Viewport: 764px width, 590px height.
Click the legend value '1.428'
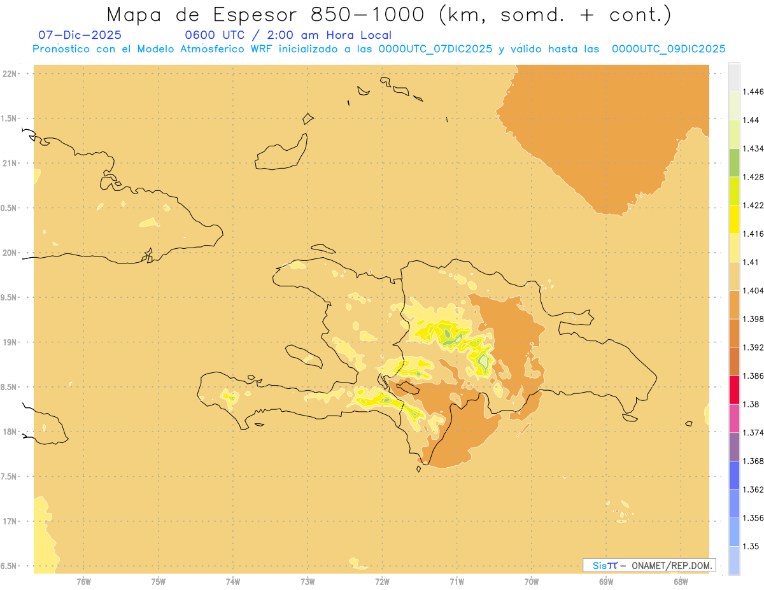pos(754,177)
